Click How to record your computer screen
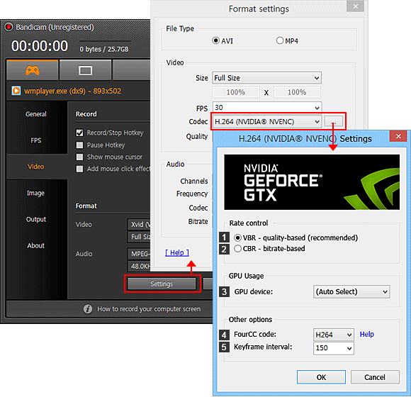Image resolution: width=411 pixels, height=397 pixels. 149,309
